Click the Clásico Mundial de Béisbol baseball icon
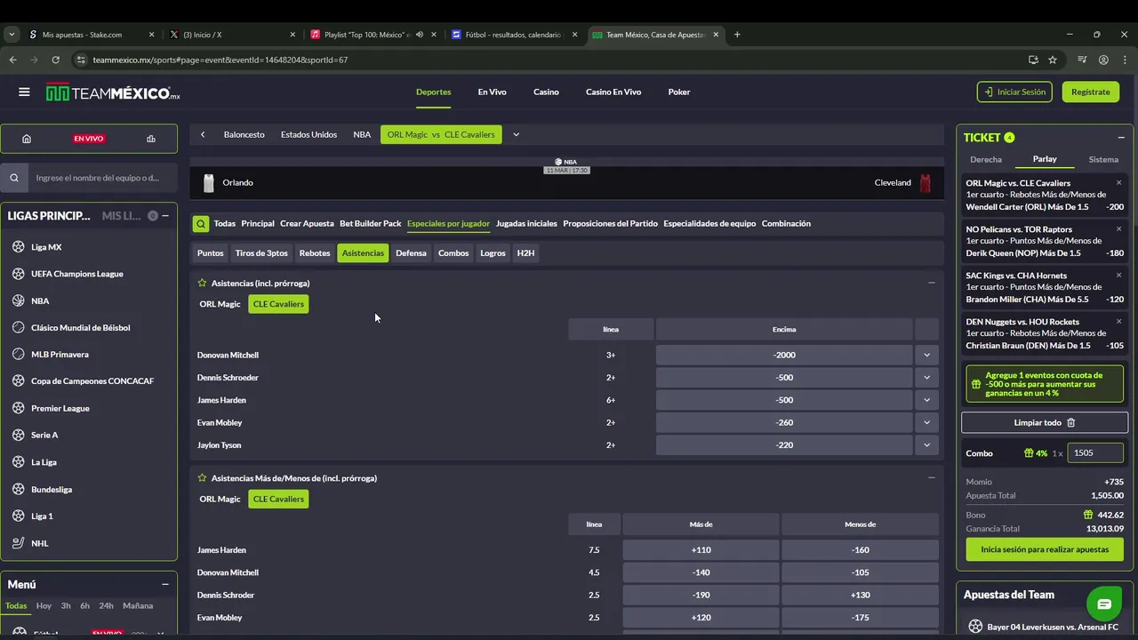 pyautogui.click(x=19, y=327)
